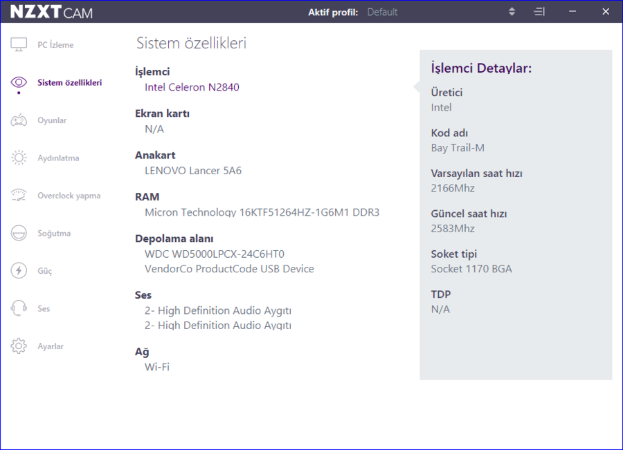Viewport: 623px width, 450px height.
Task: Toggle the compact mode icon in title bar
Action: 539,12
